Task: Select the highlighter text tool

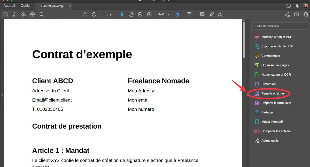Action: click(x=211, y=14)
